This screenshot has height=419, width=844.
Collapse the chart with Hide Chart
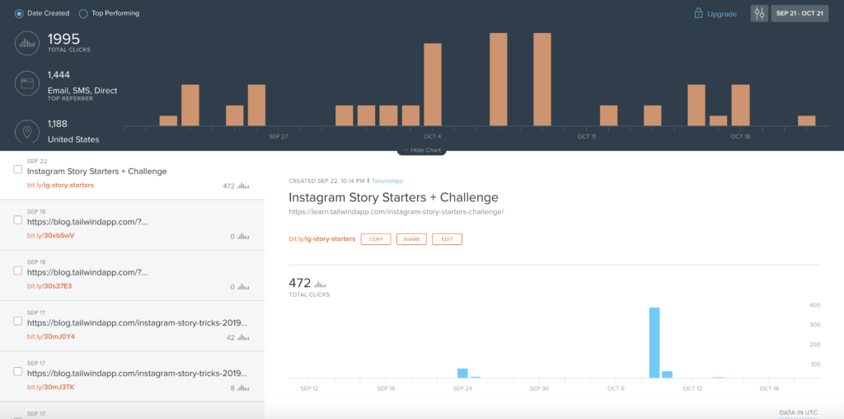[x=422, y=150]
